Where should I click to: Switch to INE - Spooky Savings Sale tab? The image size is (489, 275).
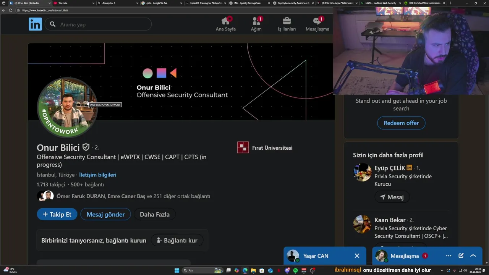(x=249, y=3)
